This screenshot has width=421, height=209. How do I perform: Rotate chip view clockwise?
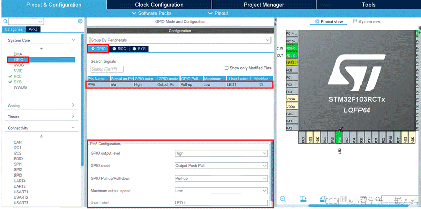[x=303, y=199]
